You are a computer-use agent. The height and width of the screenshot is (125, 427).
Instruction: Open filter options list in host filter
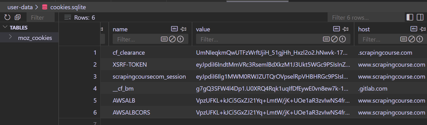(404, 39)
